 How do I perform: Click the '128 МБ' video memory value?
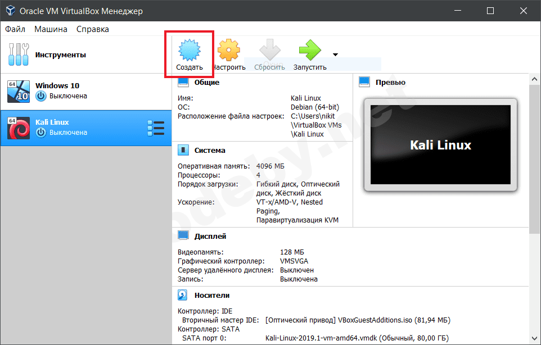coord(292,252)
